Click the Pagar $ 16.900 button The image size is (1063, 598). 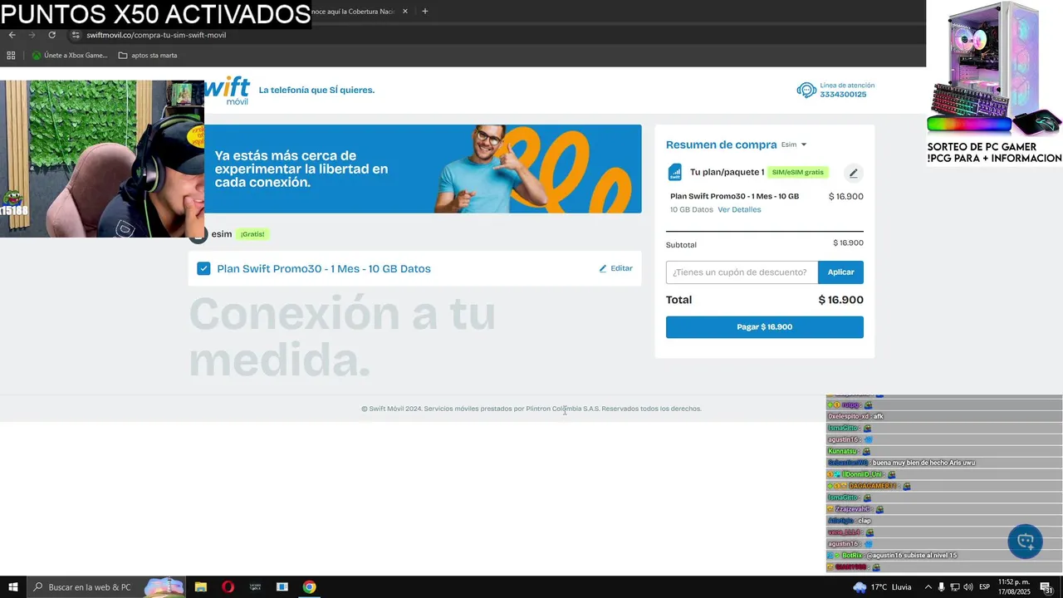click(x=764, y=327)
